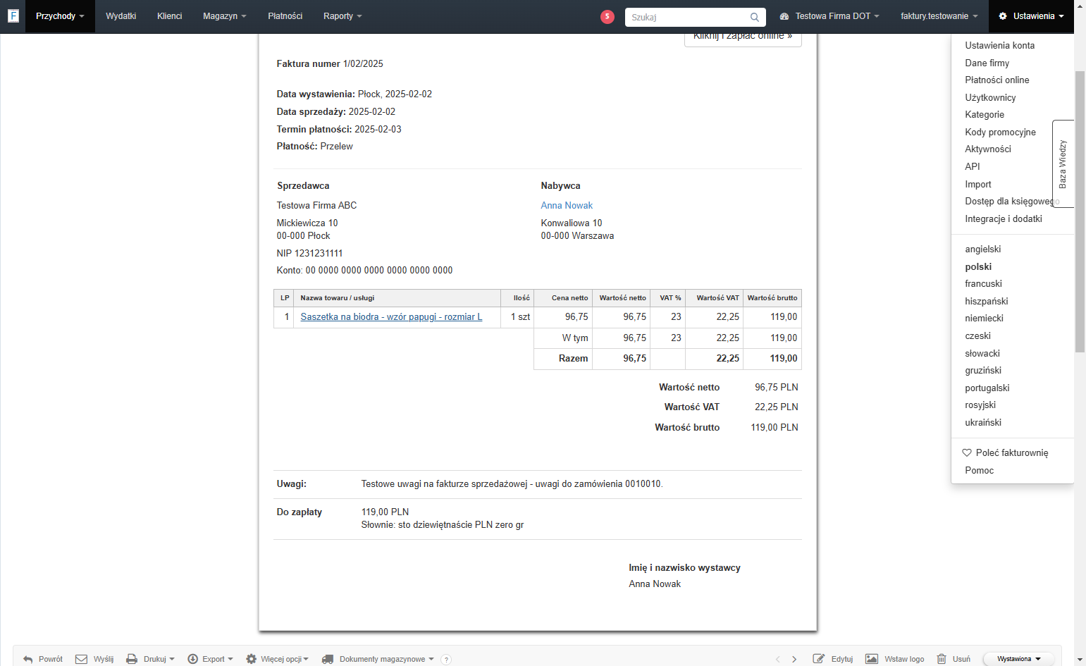Select Dane firmy menu entry
The image size is (1086, 666).
(987, 63)
